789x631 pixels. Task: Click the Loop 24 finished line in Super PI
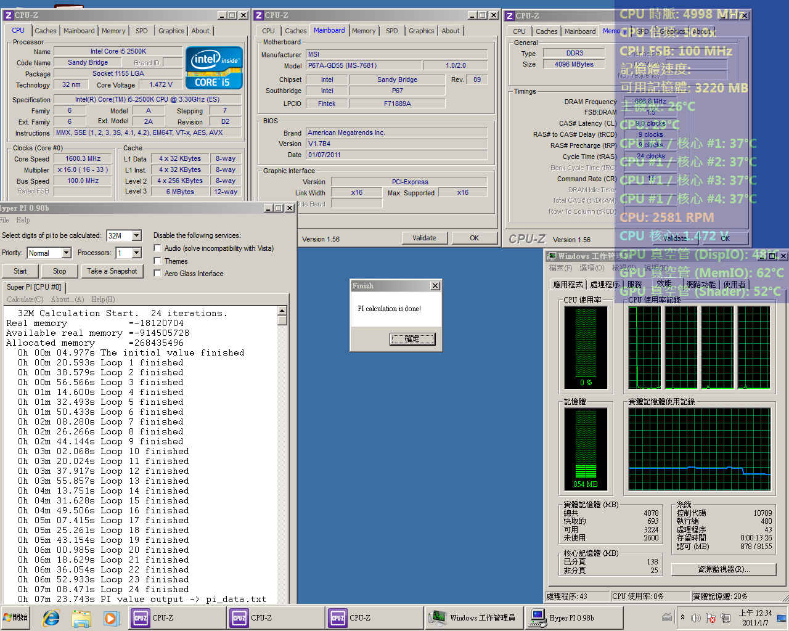(104, 589)
